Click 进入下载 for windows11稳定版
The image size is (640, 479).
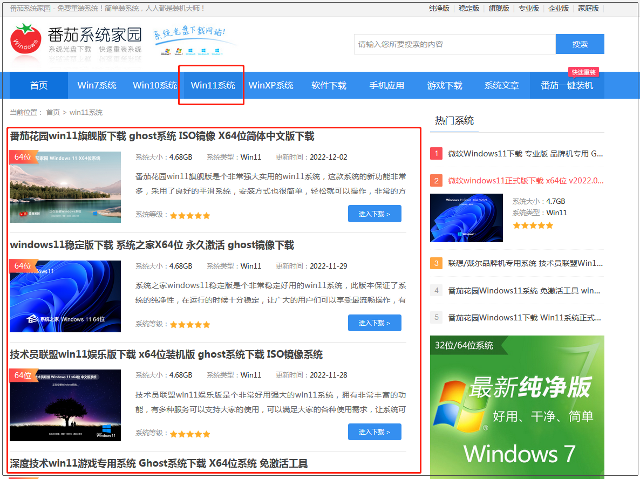(x=375, y=323)
